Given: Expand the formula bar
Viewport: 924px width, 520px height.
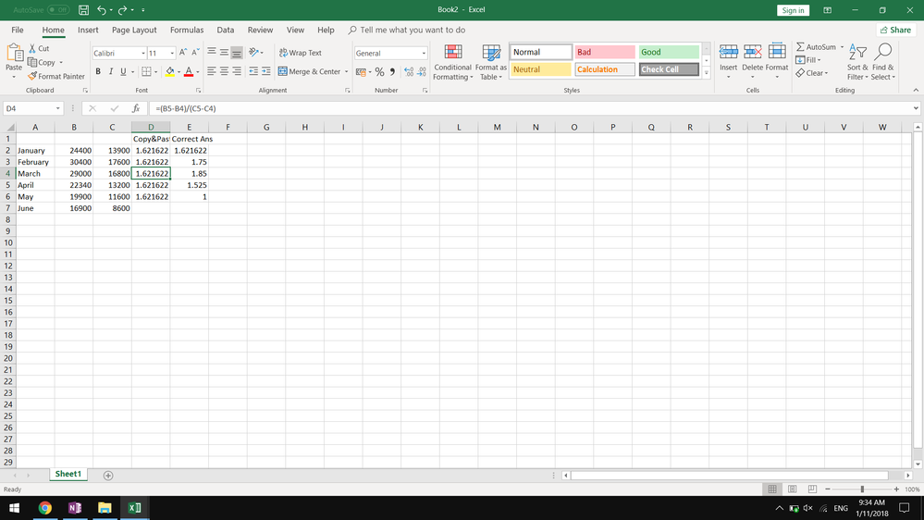Looking at the screenshot, I should point(916,108).
